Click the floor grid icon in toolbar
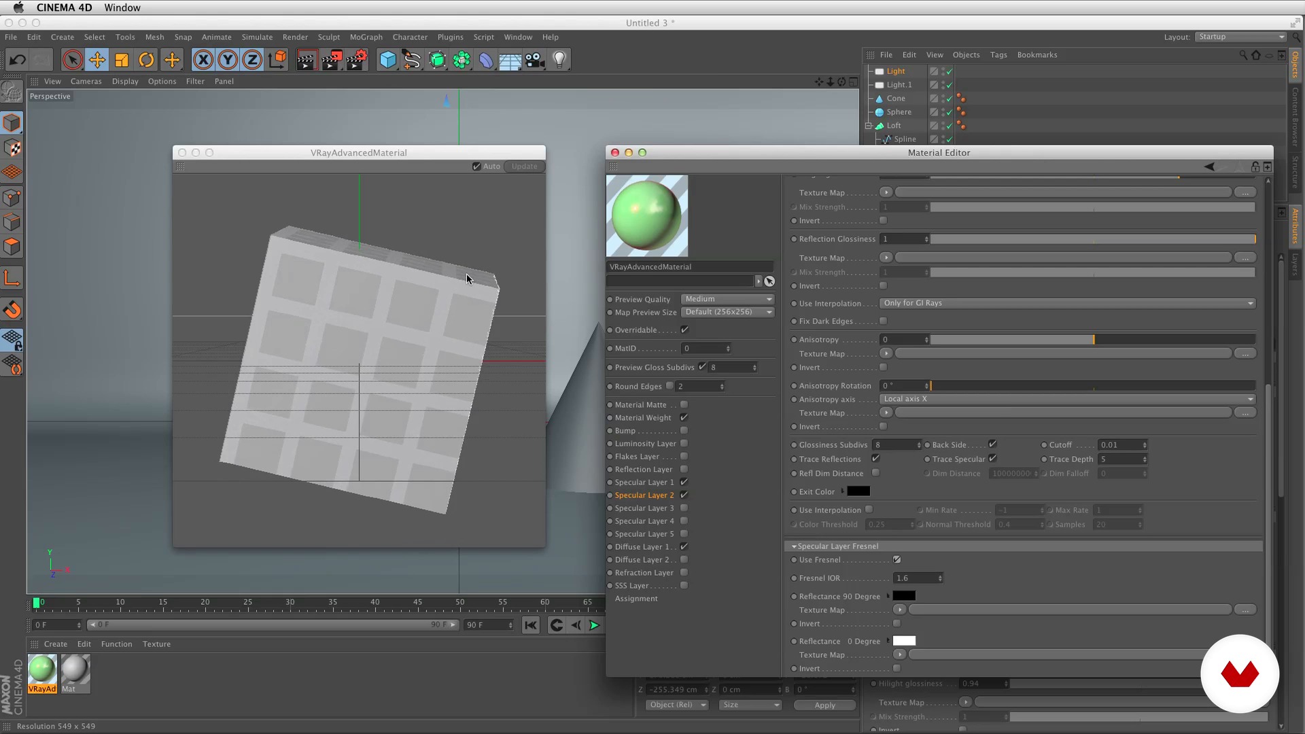Image resolution: width=1305 pixels, height=734 pixels. (510, 60)
